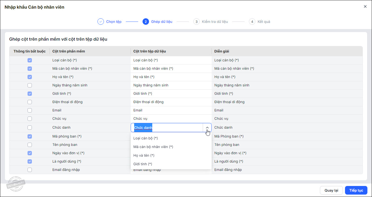Pick "Giới tính (*)" in the dropdown list
Screen dimensions: 372x197
coord(143,164)
